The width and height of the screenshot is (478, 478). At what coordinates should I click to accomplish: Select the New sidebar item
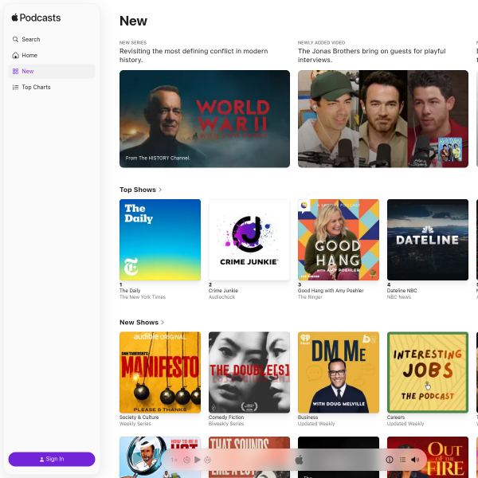pyautogui.click(x=52, y=71)
